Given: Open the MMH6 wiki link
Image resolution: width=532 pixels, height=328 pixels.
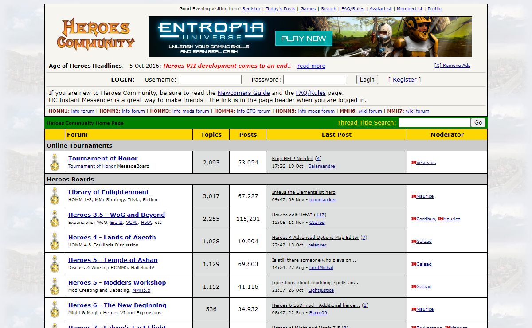Looking at the screenshot, I should pyautogui.click(x=363, y=111).
